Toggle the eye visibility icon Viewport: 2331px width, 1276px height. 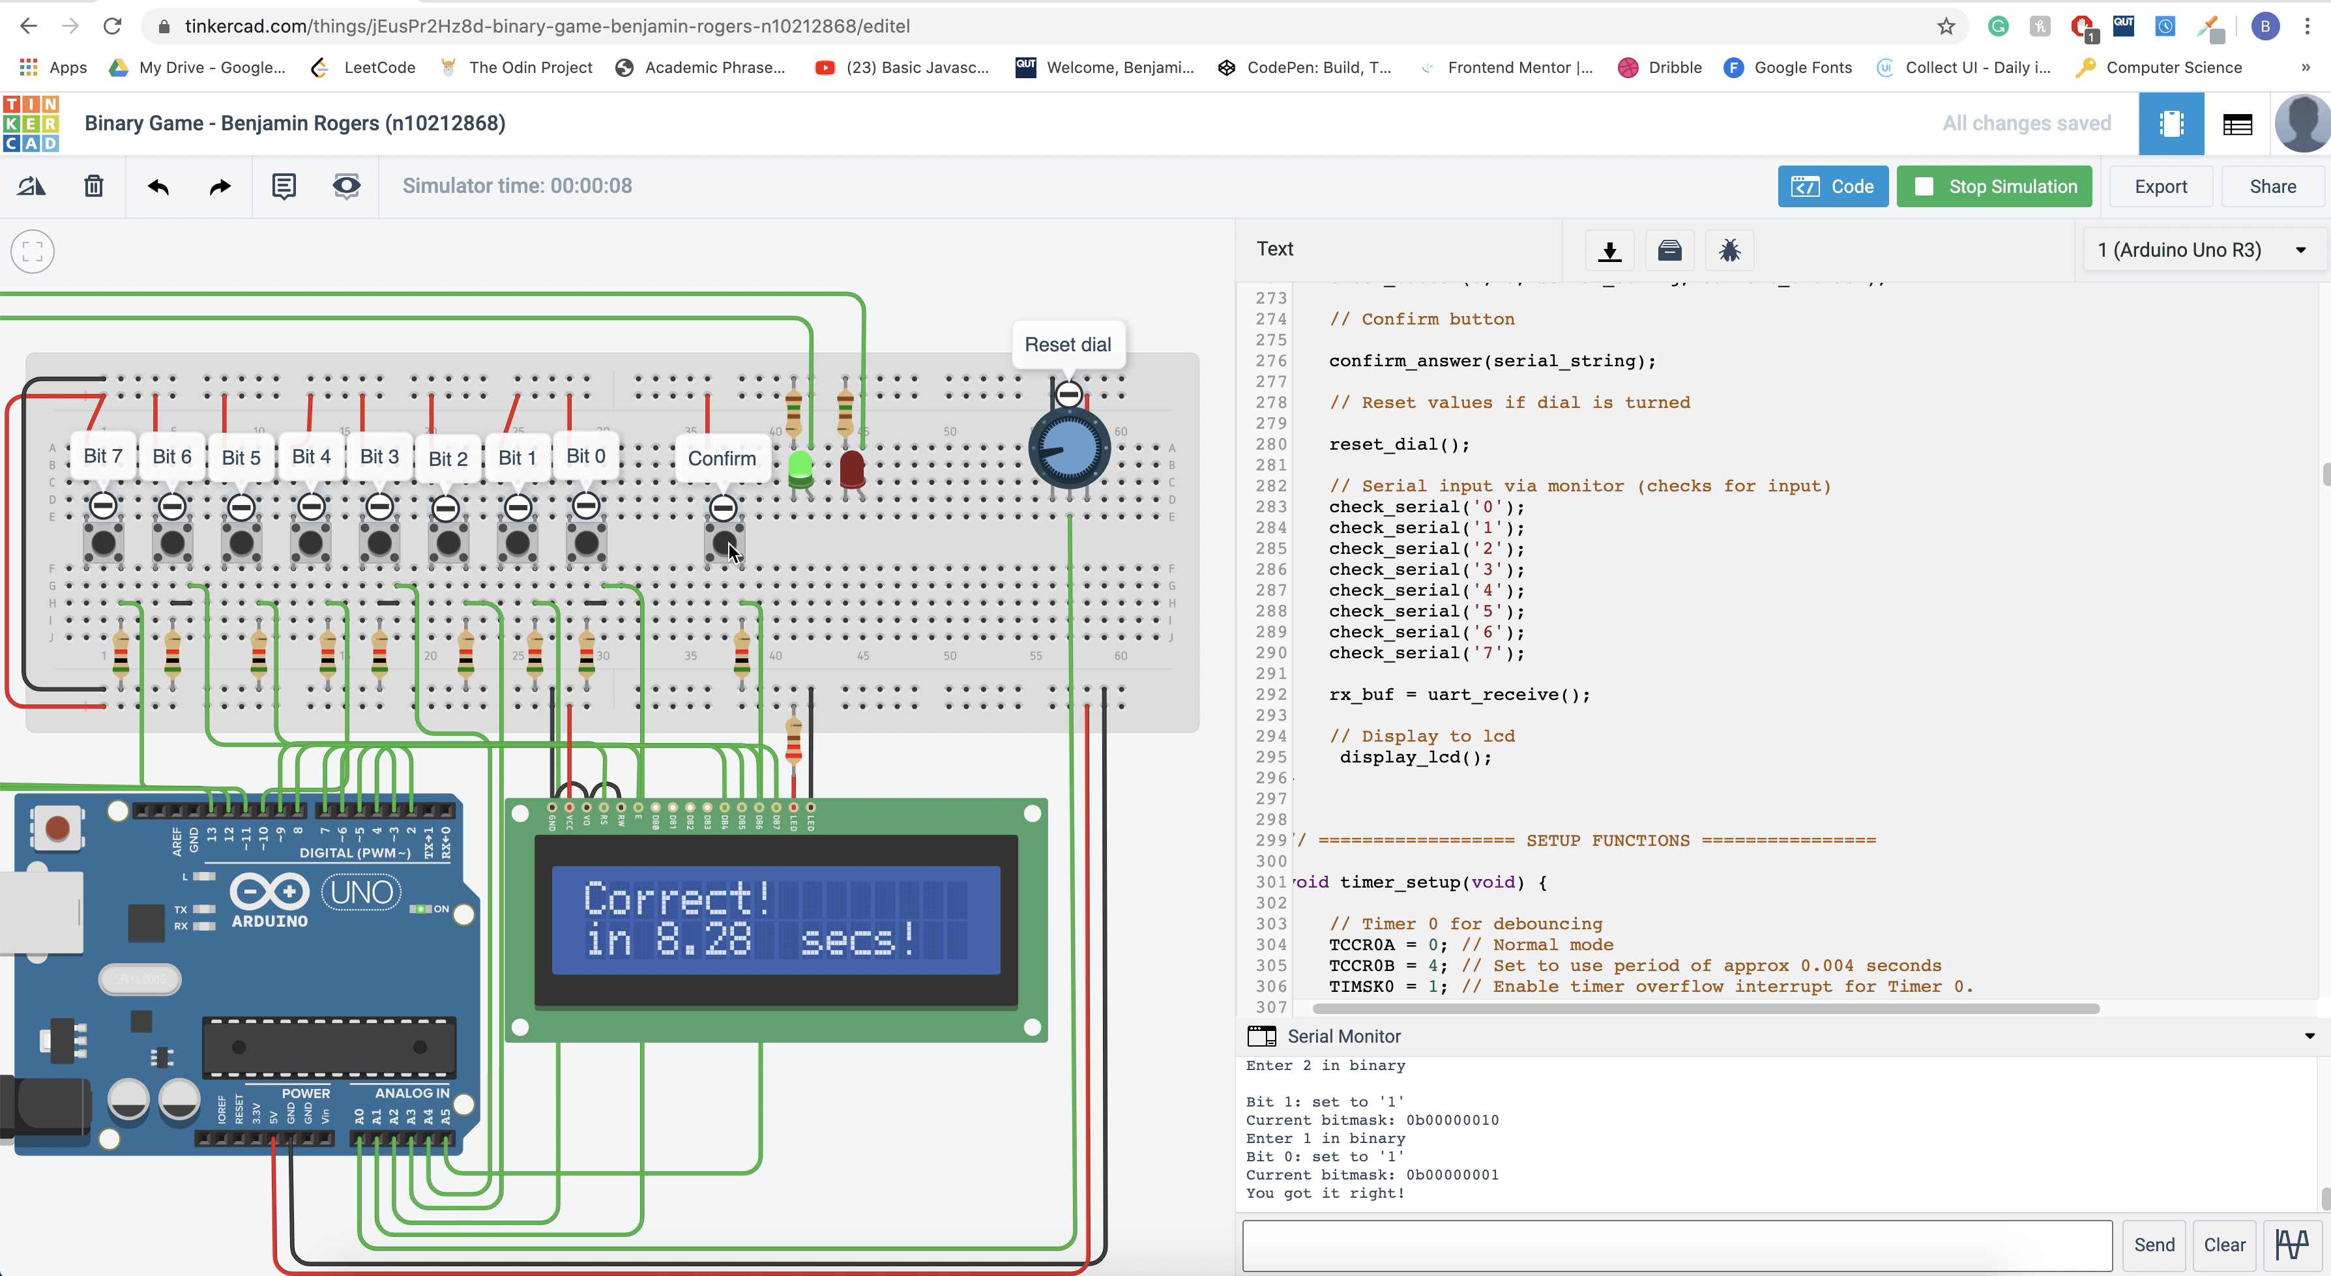click(345, 186)
